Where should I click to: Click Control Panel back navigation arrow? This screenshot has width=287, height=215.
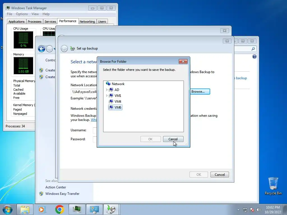pyautogui.click(x=41, y=49)
